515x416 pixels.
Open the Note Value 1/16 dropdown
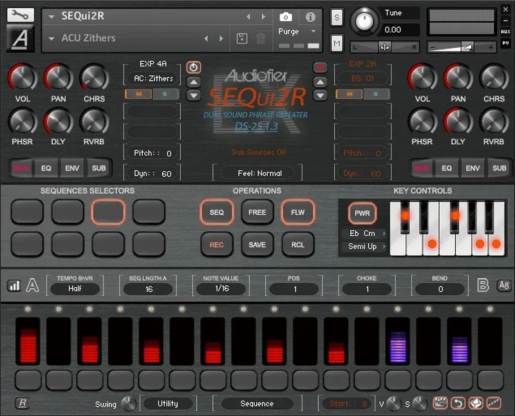click(x=221, y=288)
